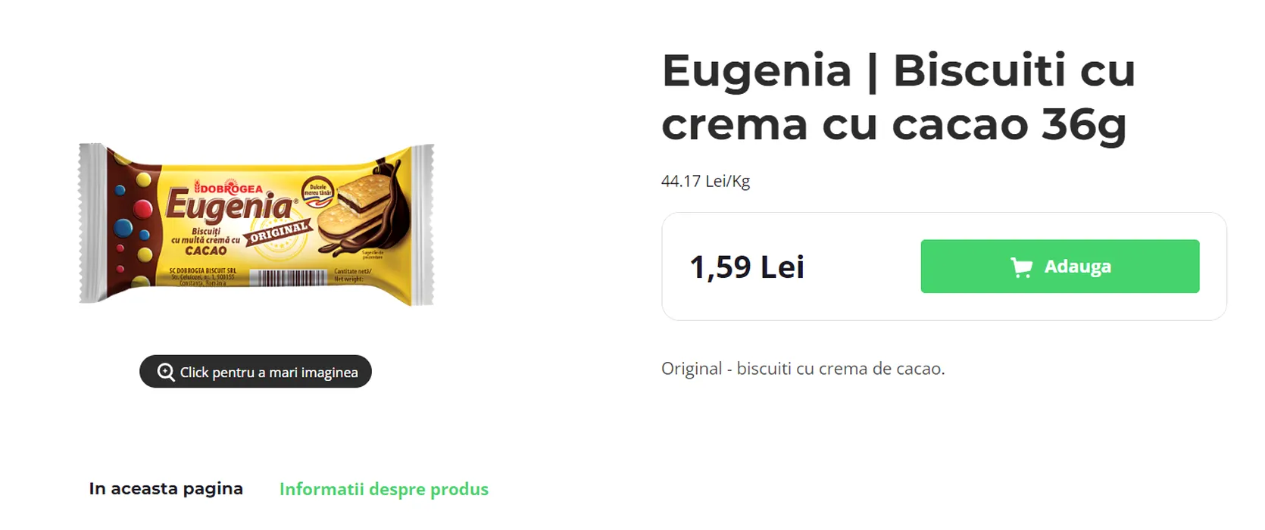Click the large blue candy dot on wrapper
1265x530 pixels.
123,227
